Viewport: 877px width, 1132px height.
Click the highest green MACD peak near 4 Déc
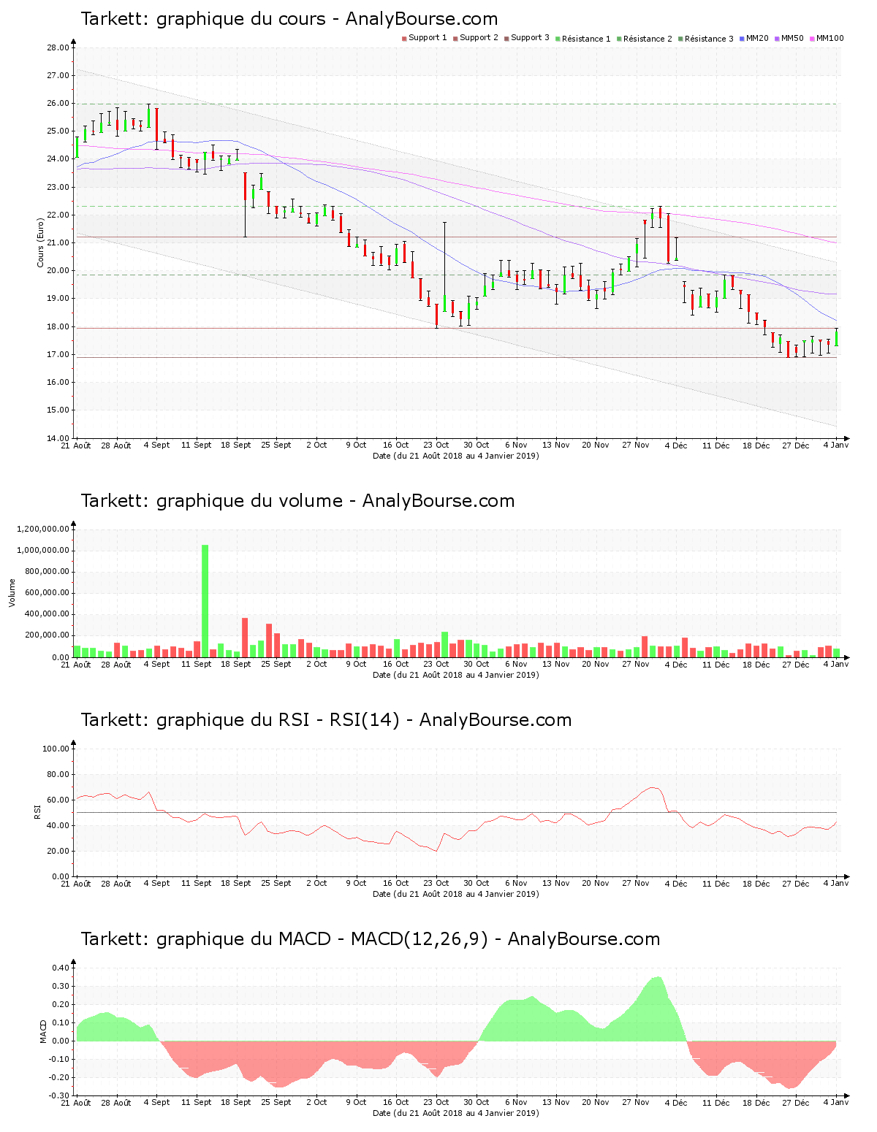(x=658, y=1008)
